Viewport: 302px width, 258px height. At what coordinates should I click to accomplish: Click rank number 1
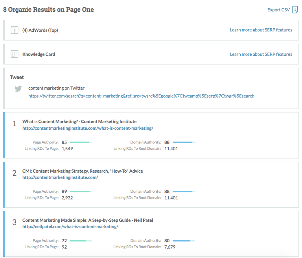coord(15,123)
